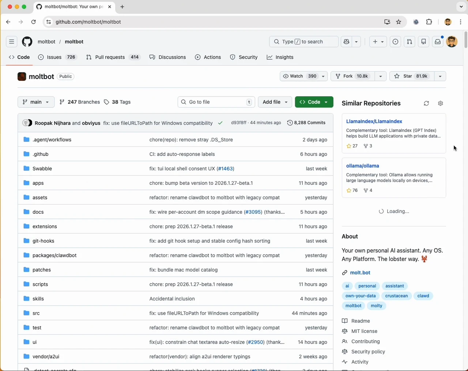Click bookmark star in address bar
468x371 pixels.
tap(399, 22)
